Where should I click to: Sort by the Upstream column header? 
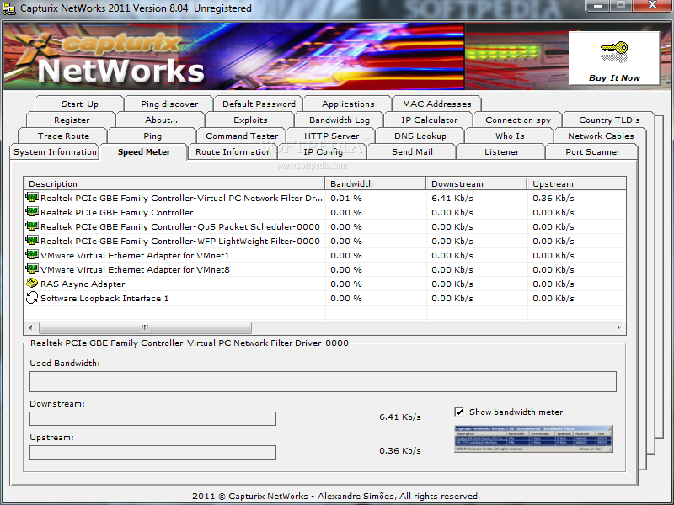[x=576, y=183]
